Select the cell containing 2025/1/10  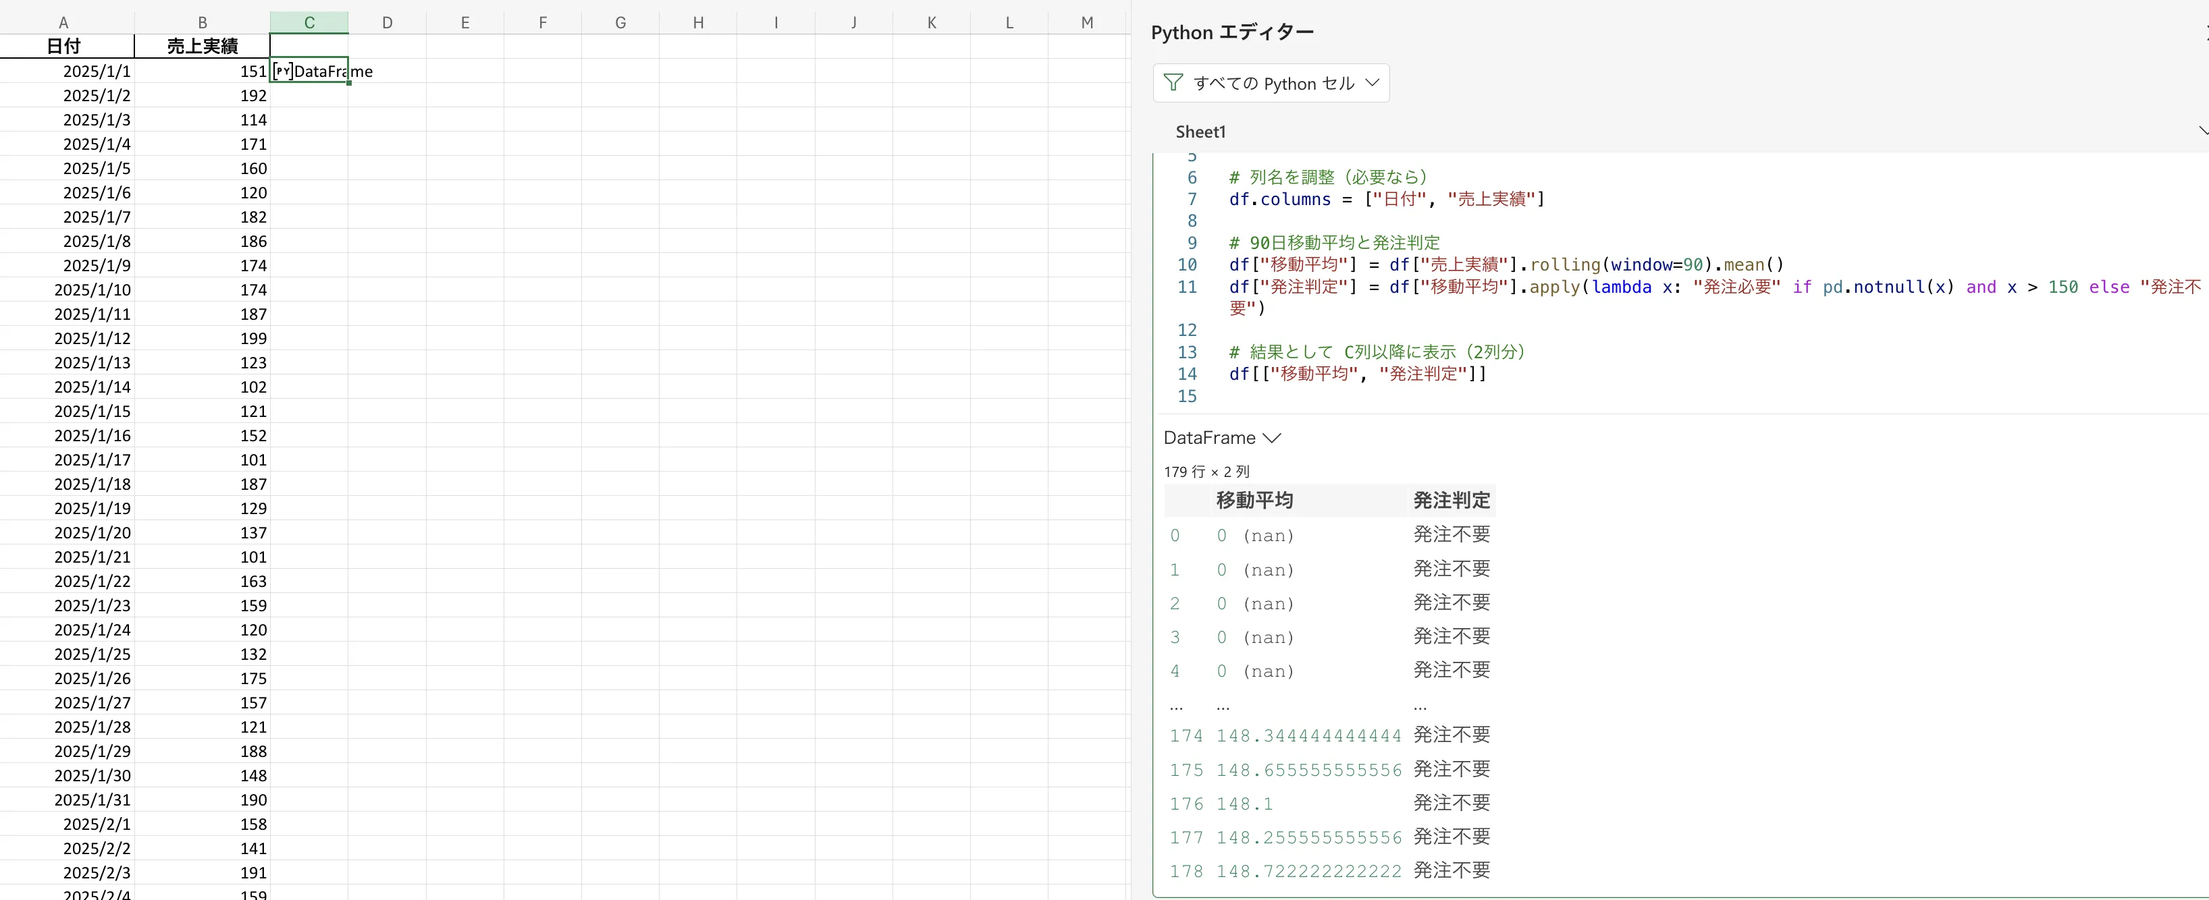67,289
